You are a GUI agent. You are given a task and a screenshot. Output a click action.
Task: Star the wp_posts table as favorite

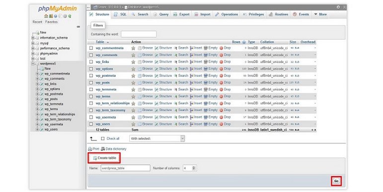click(x=133, y=83)
